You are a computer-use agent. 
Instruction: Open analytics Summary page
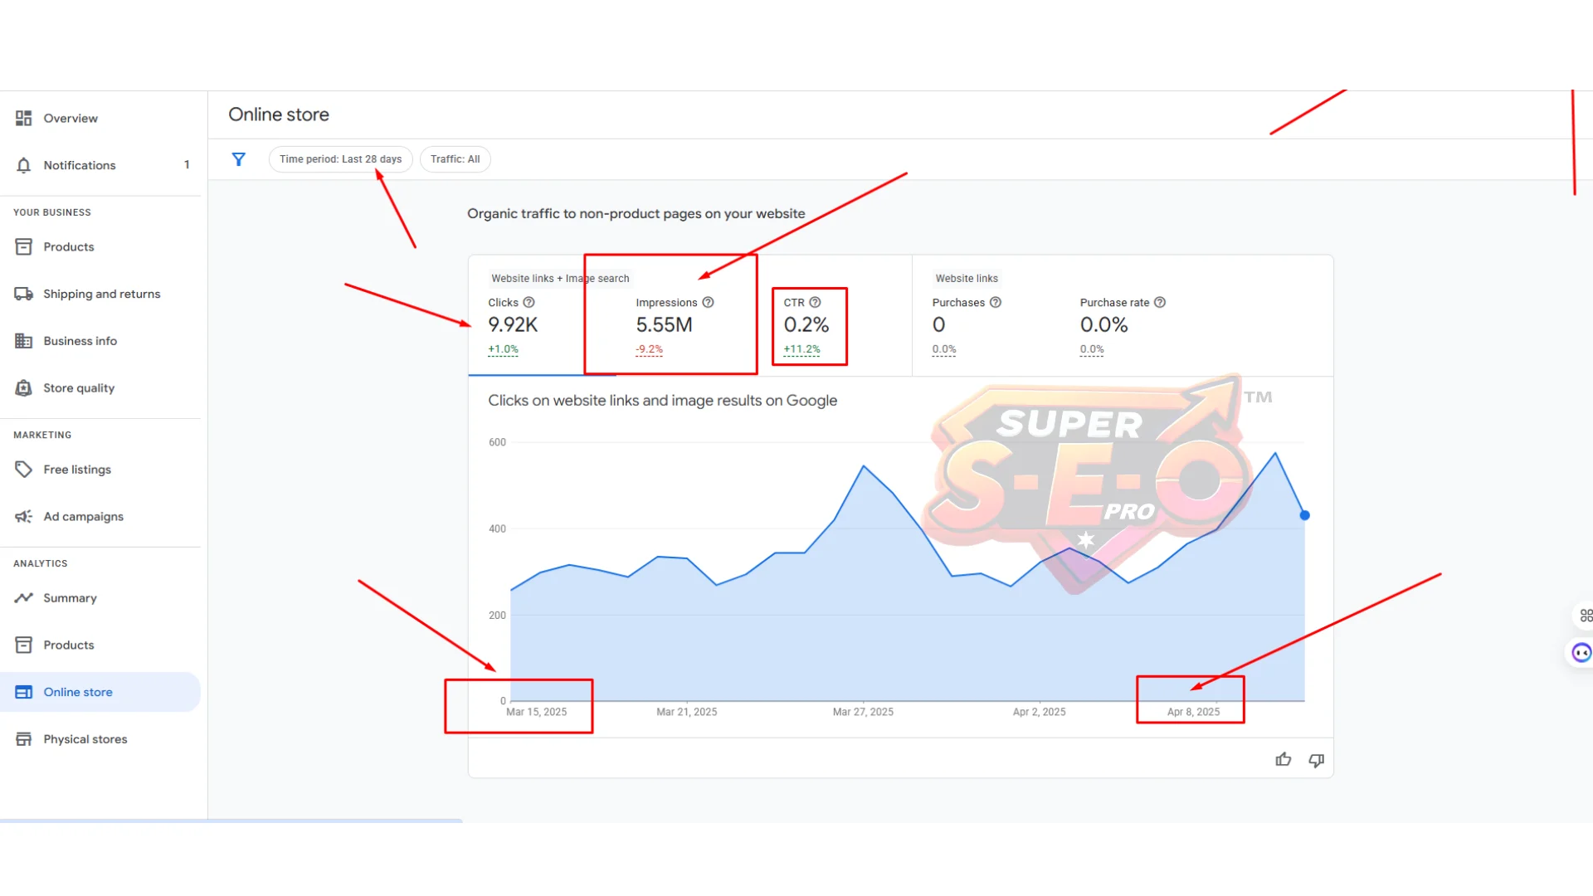click(x=70, y=598)
